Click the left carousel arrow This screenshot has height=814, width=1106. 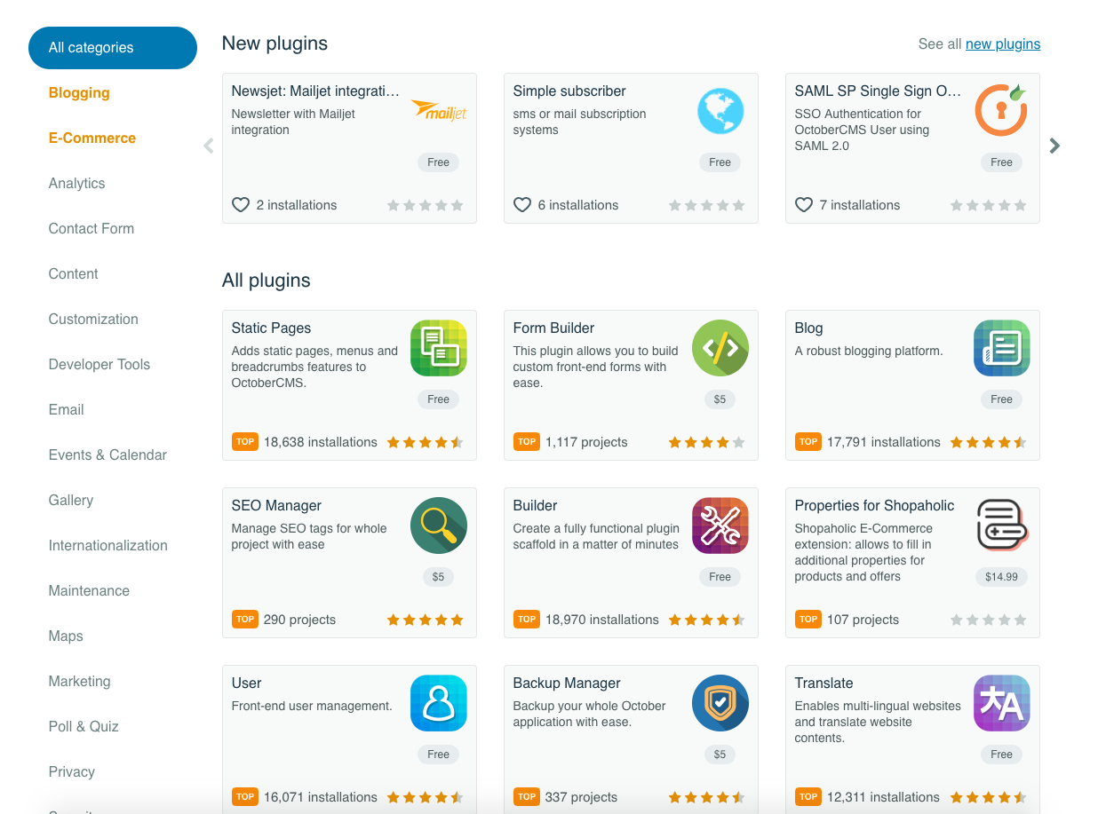[x=208, y=146]
